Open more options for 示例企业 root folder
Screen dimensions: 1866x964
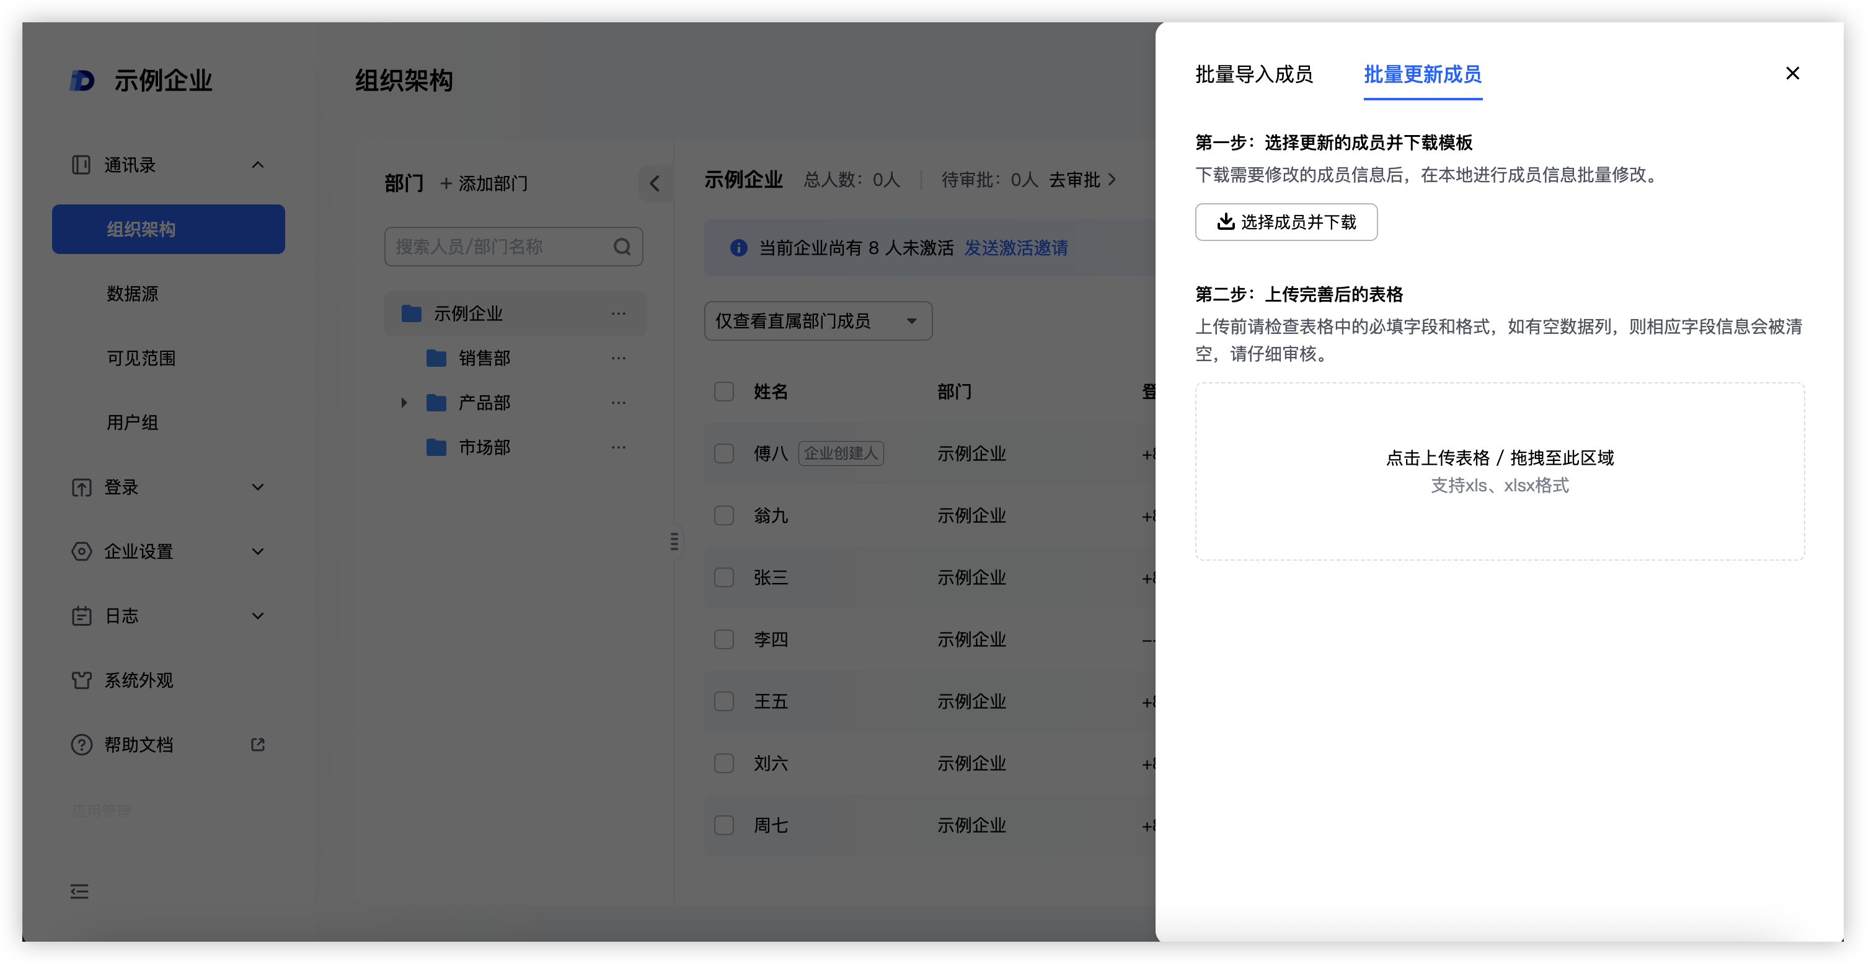click(618, 313)
